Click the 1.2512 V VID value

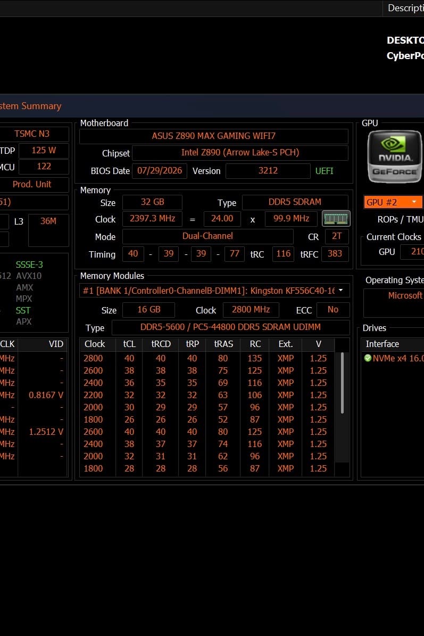pos(46,432)
